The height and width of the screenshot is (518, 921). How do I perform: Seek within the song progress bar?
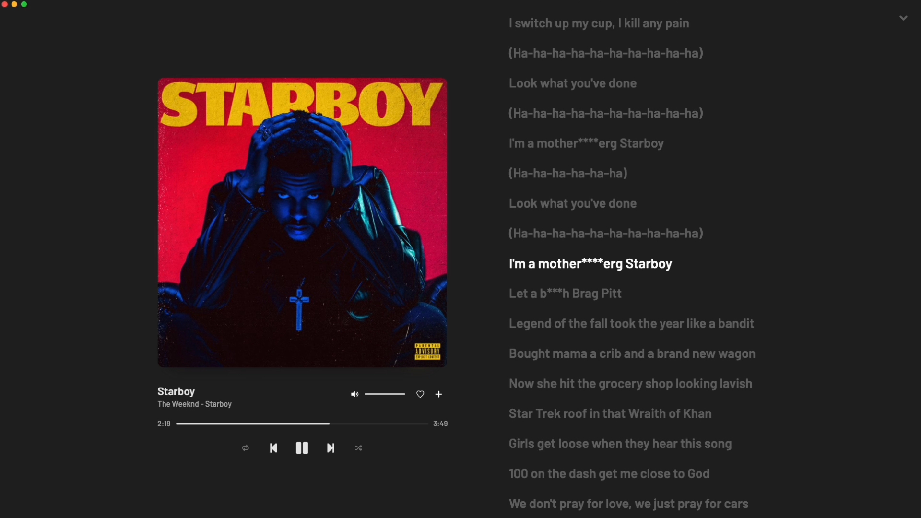coord(302,424)
